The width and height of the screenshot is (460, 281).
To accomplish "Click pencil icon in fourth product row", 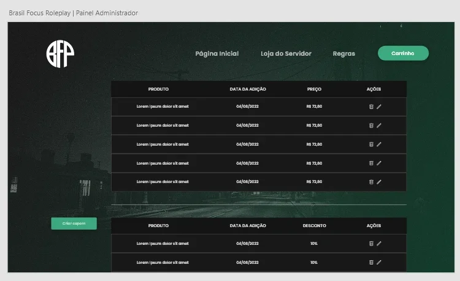I will click(x=379, y=163).
